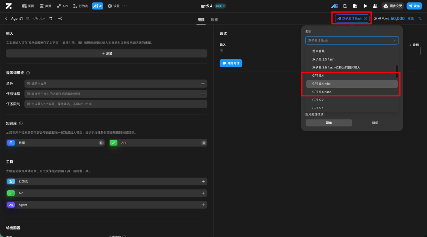Add an API tool with plus icon

[203, 193]
